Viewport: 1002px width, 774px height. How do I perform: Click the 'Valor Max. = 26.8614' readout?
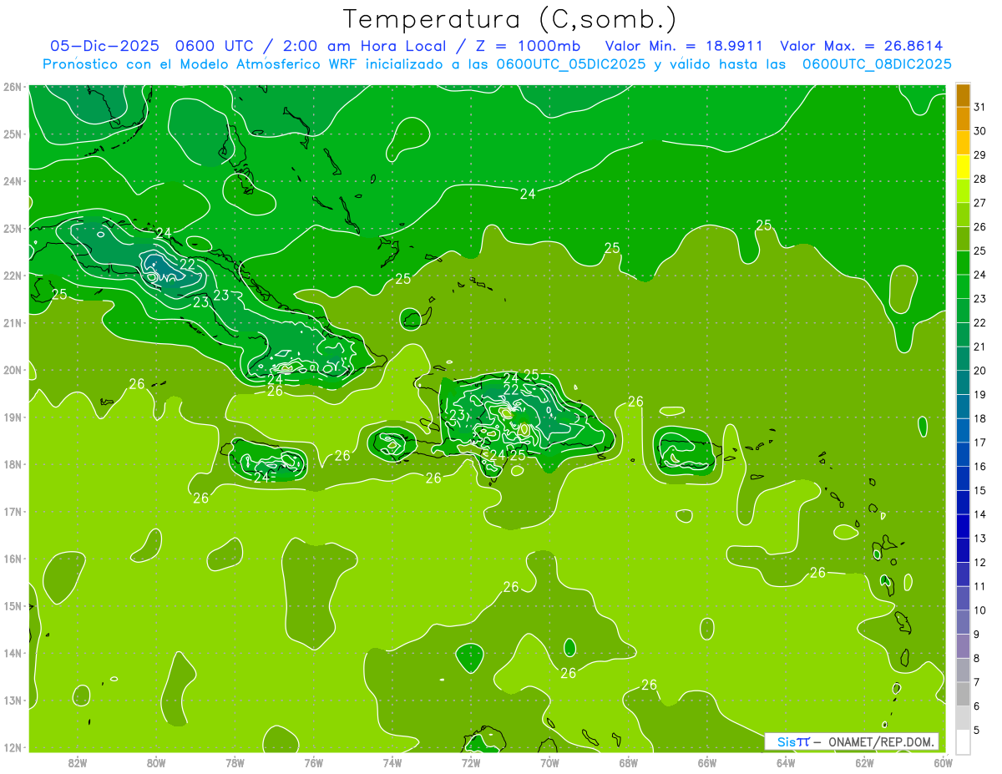click(x=861, y=46)
